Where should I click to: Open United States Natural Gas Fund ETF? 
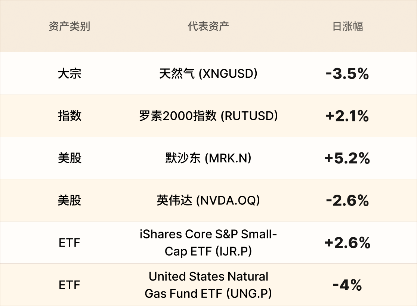click(x=208, y=285)
